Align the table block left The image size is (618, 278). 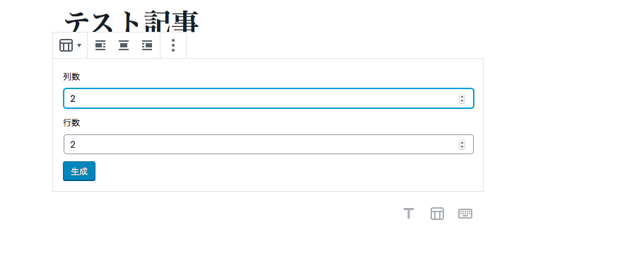click(x=100, y=45)
